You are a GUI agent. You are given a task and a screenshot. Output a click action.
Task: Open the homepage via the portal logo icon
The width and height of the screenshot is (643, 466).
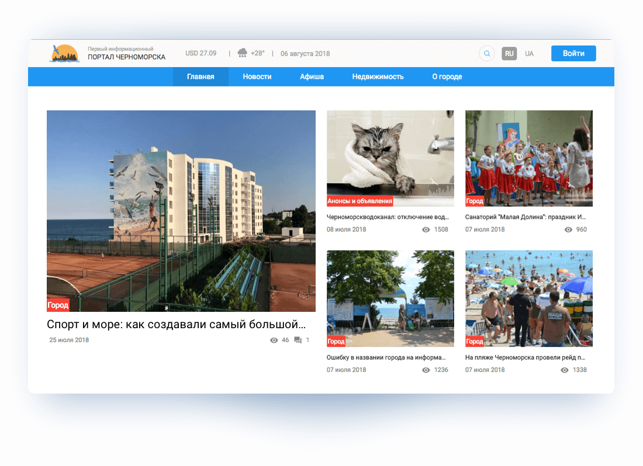pos(65,53)
